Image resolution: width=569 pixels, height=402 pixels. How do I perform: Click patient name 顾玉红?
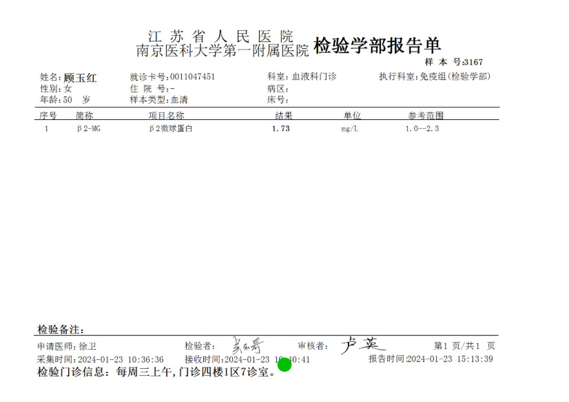tap(80, 78)
